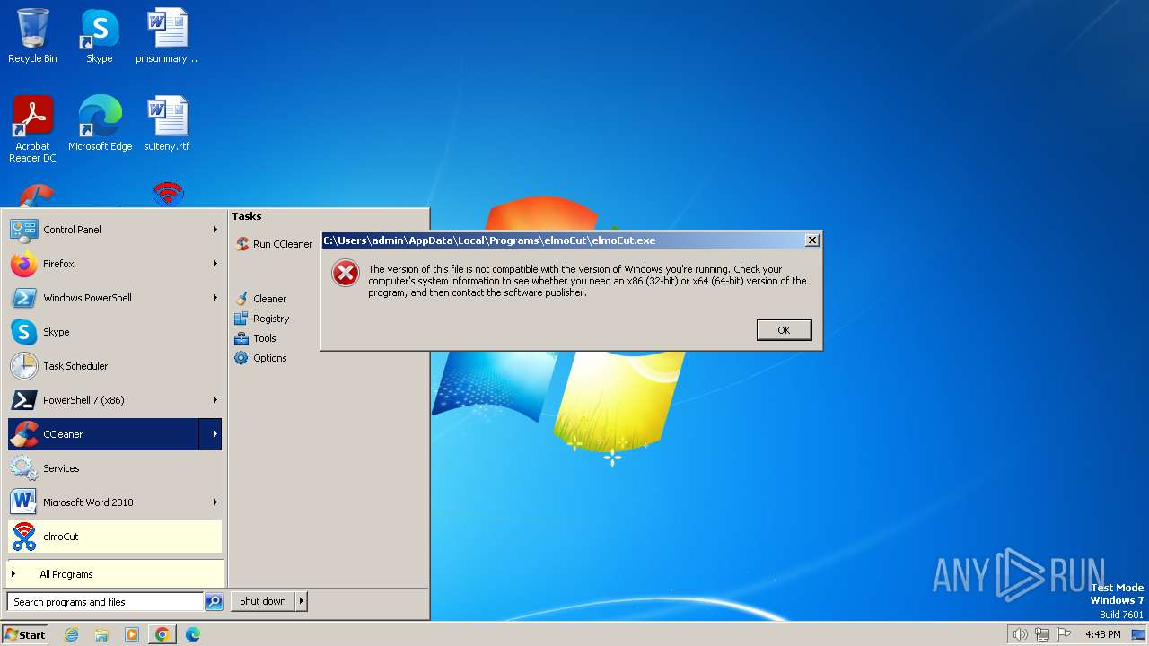The height and width of the screenshot is (646, 1149).
Task: Click the Show desktop tray button
Action: 1138,634
